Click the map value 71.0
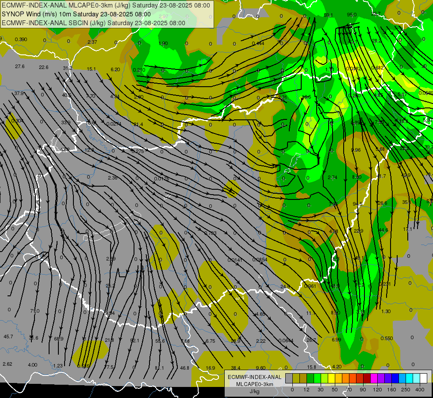433x398 pixels. [x=35, y=311]
